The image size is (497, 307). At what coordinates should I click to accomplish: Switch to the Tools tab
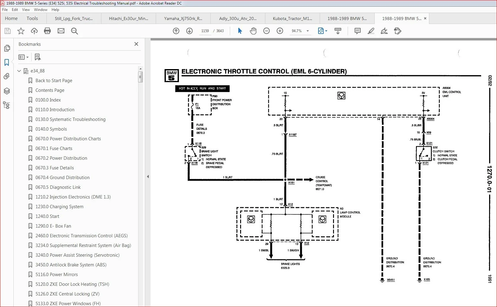point(32,18)
